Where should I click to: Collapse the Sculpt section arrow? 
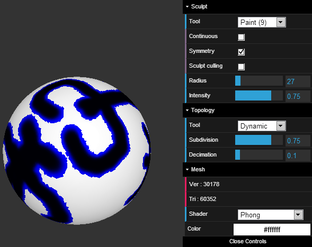(187, 6)
